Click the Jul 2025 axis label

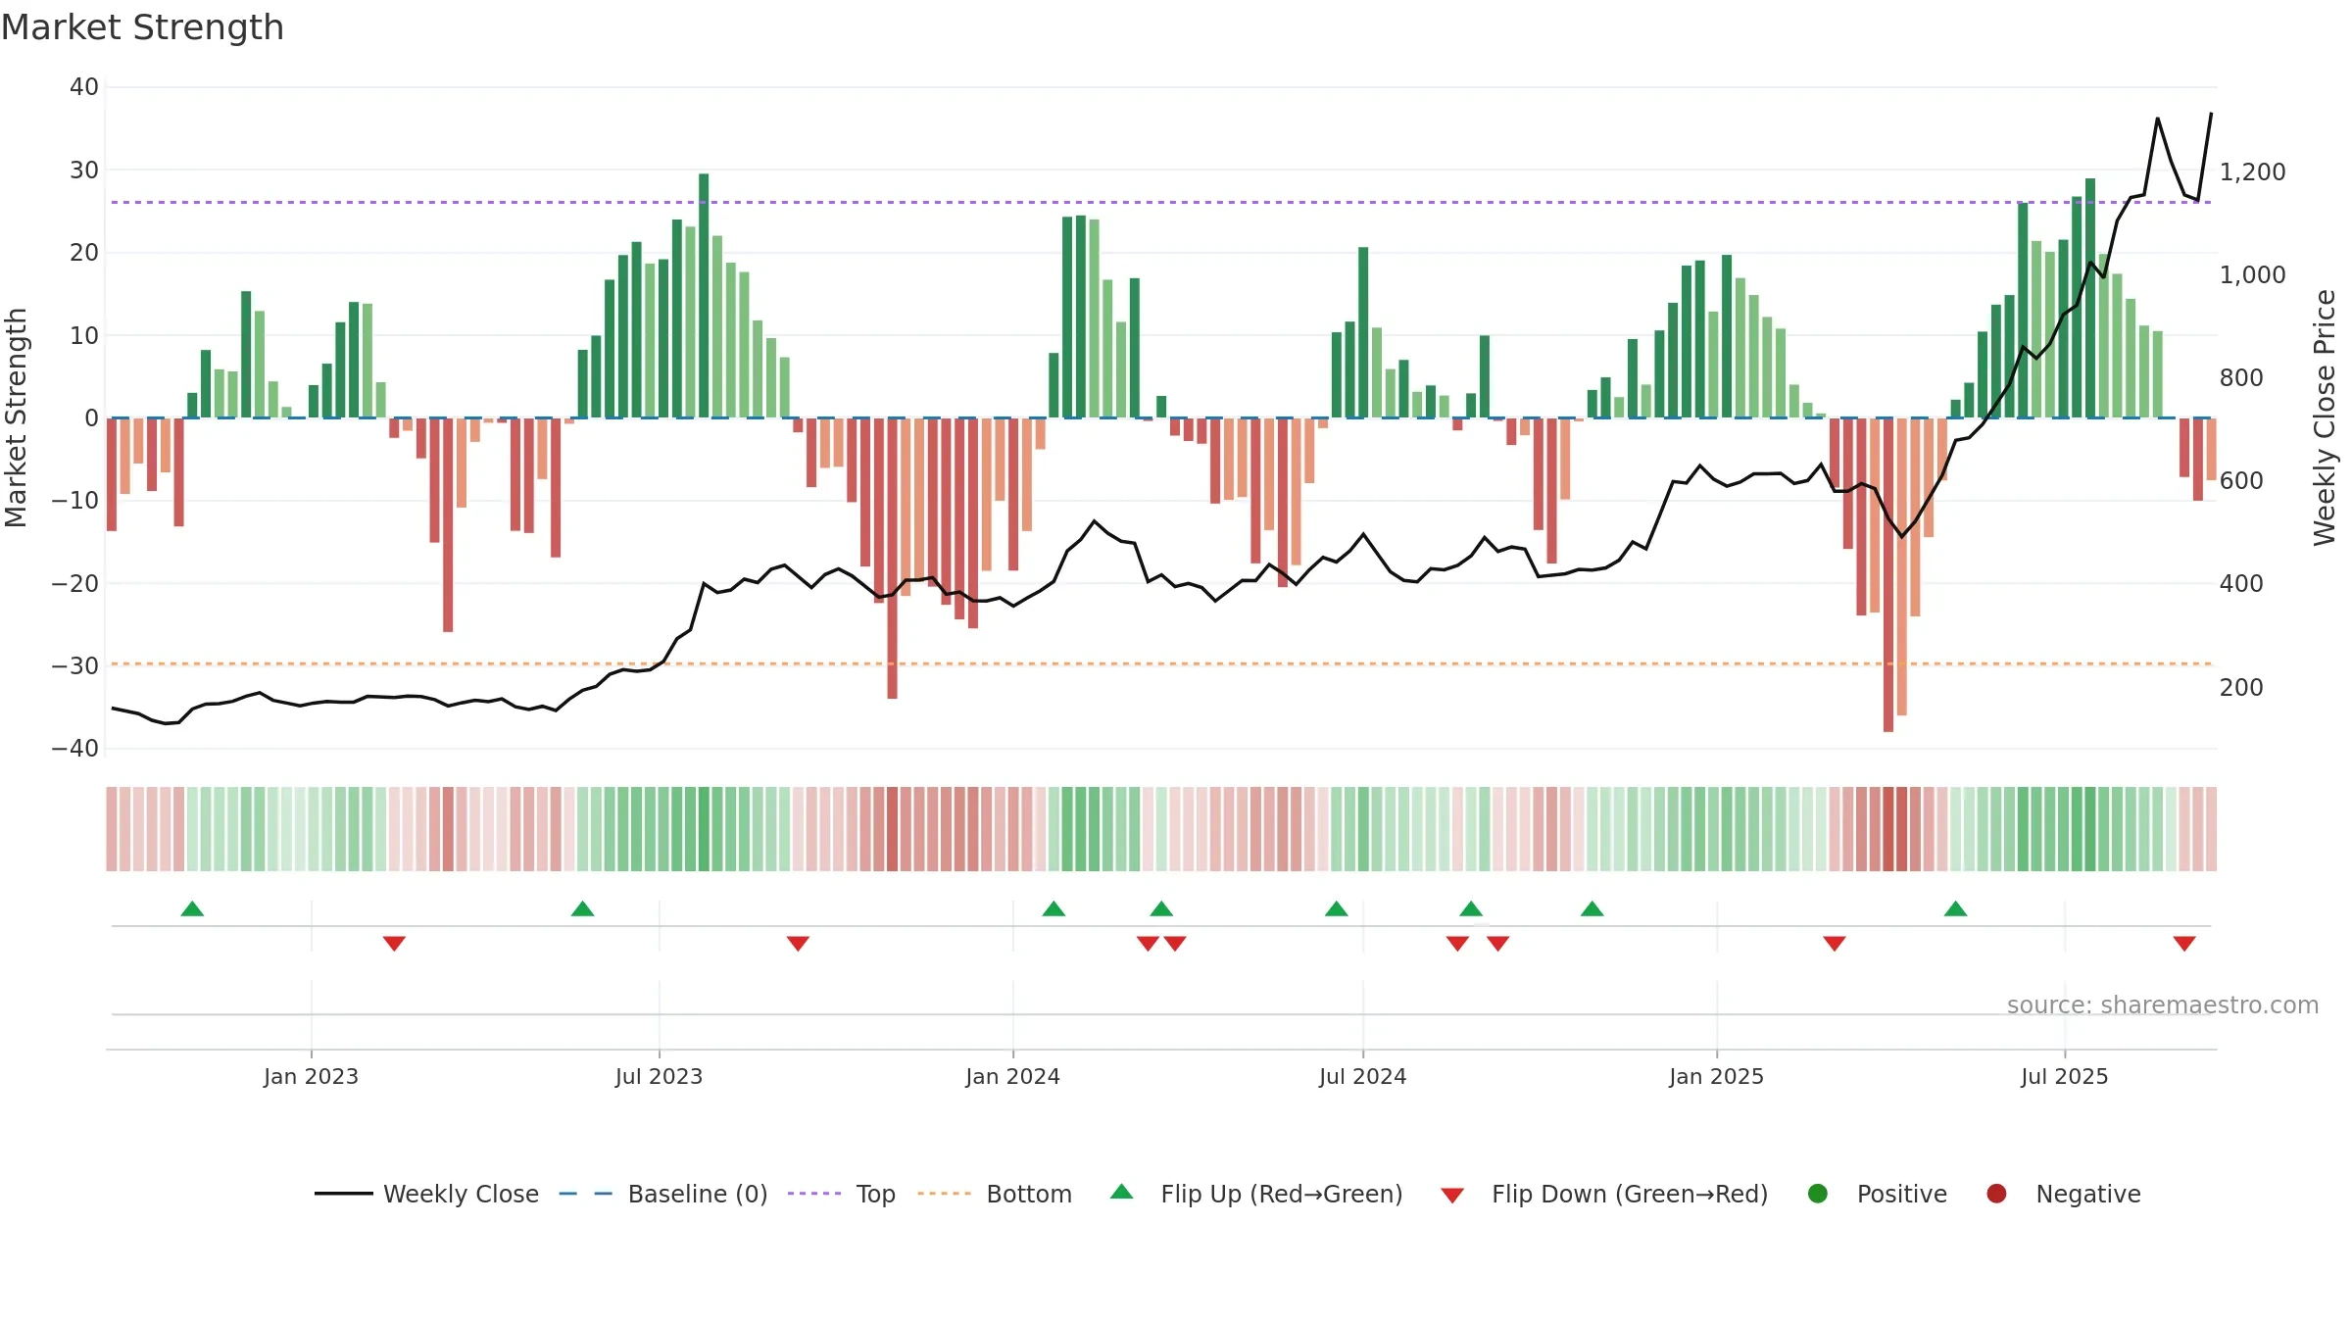[2064, 1077]
